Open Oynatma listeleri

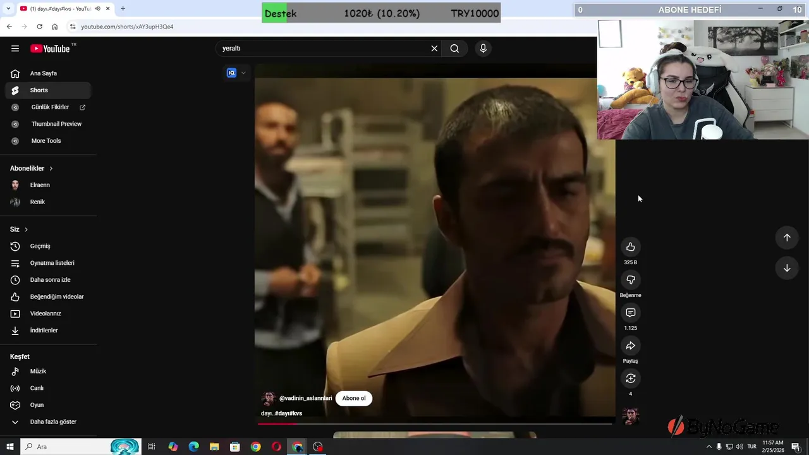(x=48, y=263)
